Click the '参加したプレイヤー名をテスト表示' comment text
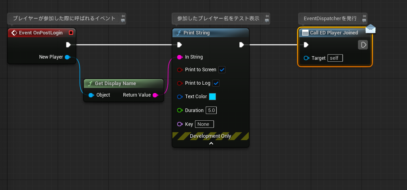407x190 pixels. point(218,19)
